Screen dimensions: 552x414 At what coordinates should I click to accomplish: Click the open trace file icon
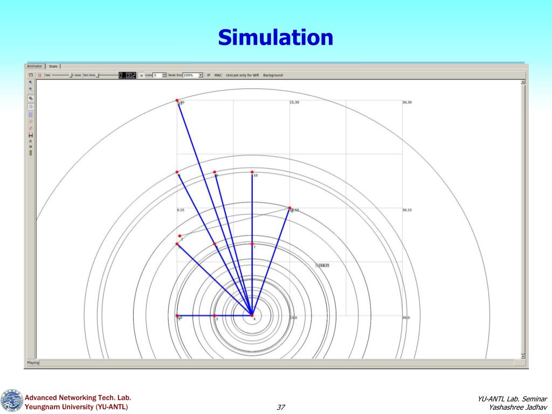31,75
